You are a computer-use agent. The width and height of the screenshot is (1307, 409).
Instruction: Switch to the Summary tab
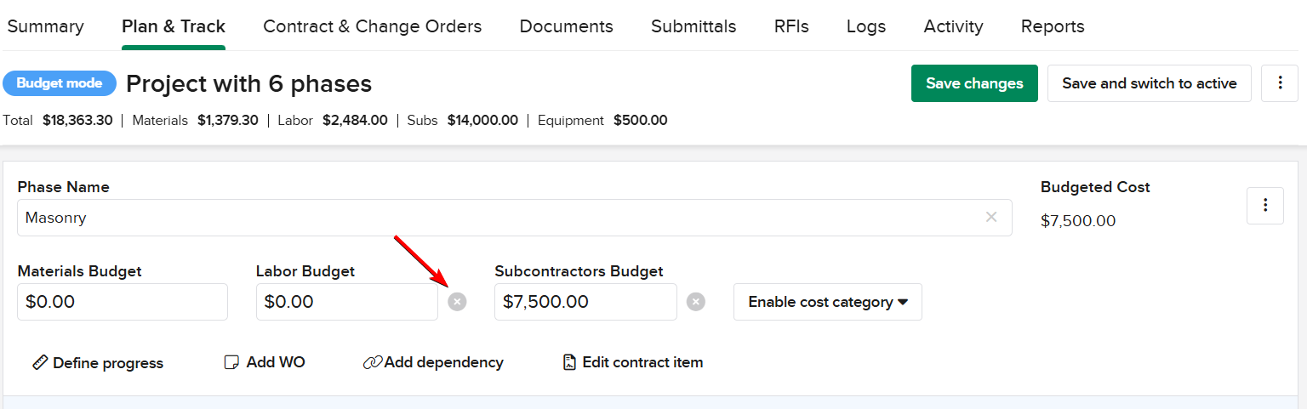point(45,26)
